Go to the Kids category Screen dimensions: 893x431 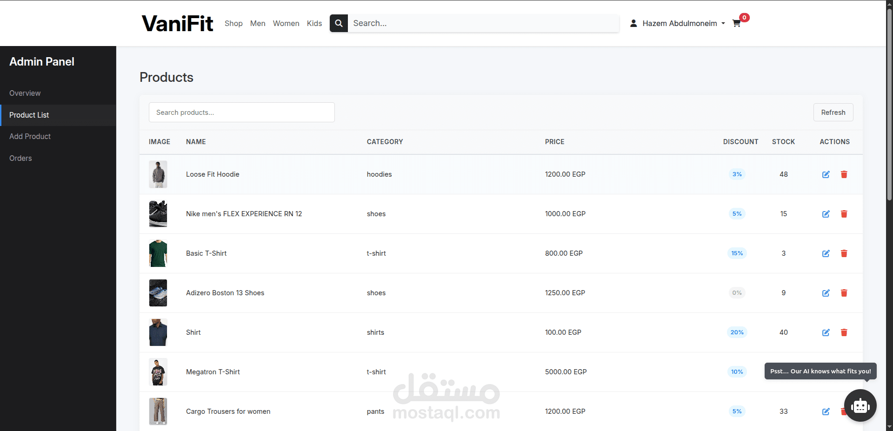tap(314, 23)
